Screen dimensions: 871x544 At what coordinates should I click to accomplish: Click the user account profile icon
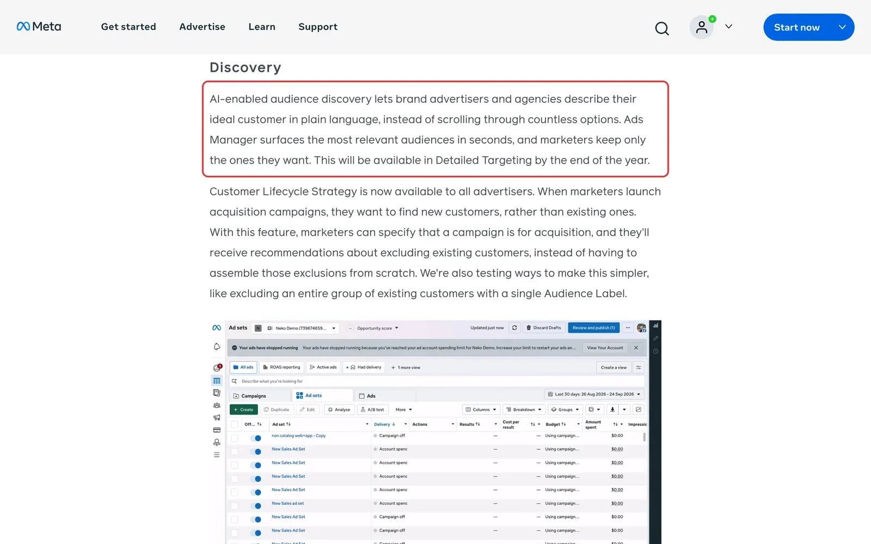pos(702,27)
